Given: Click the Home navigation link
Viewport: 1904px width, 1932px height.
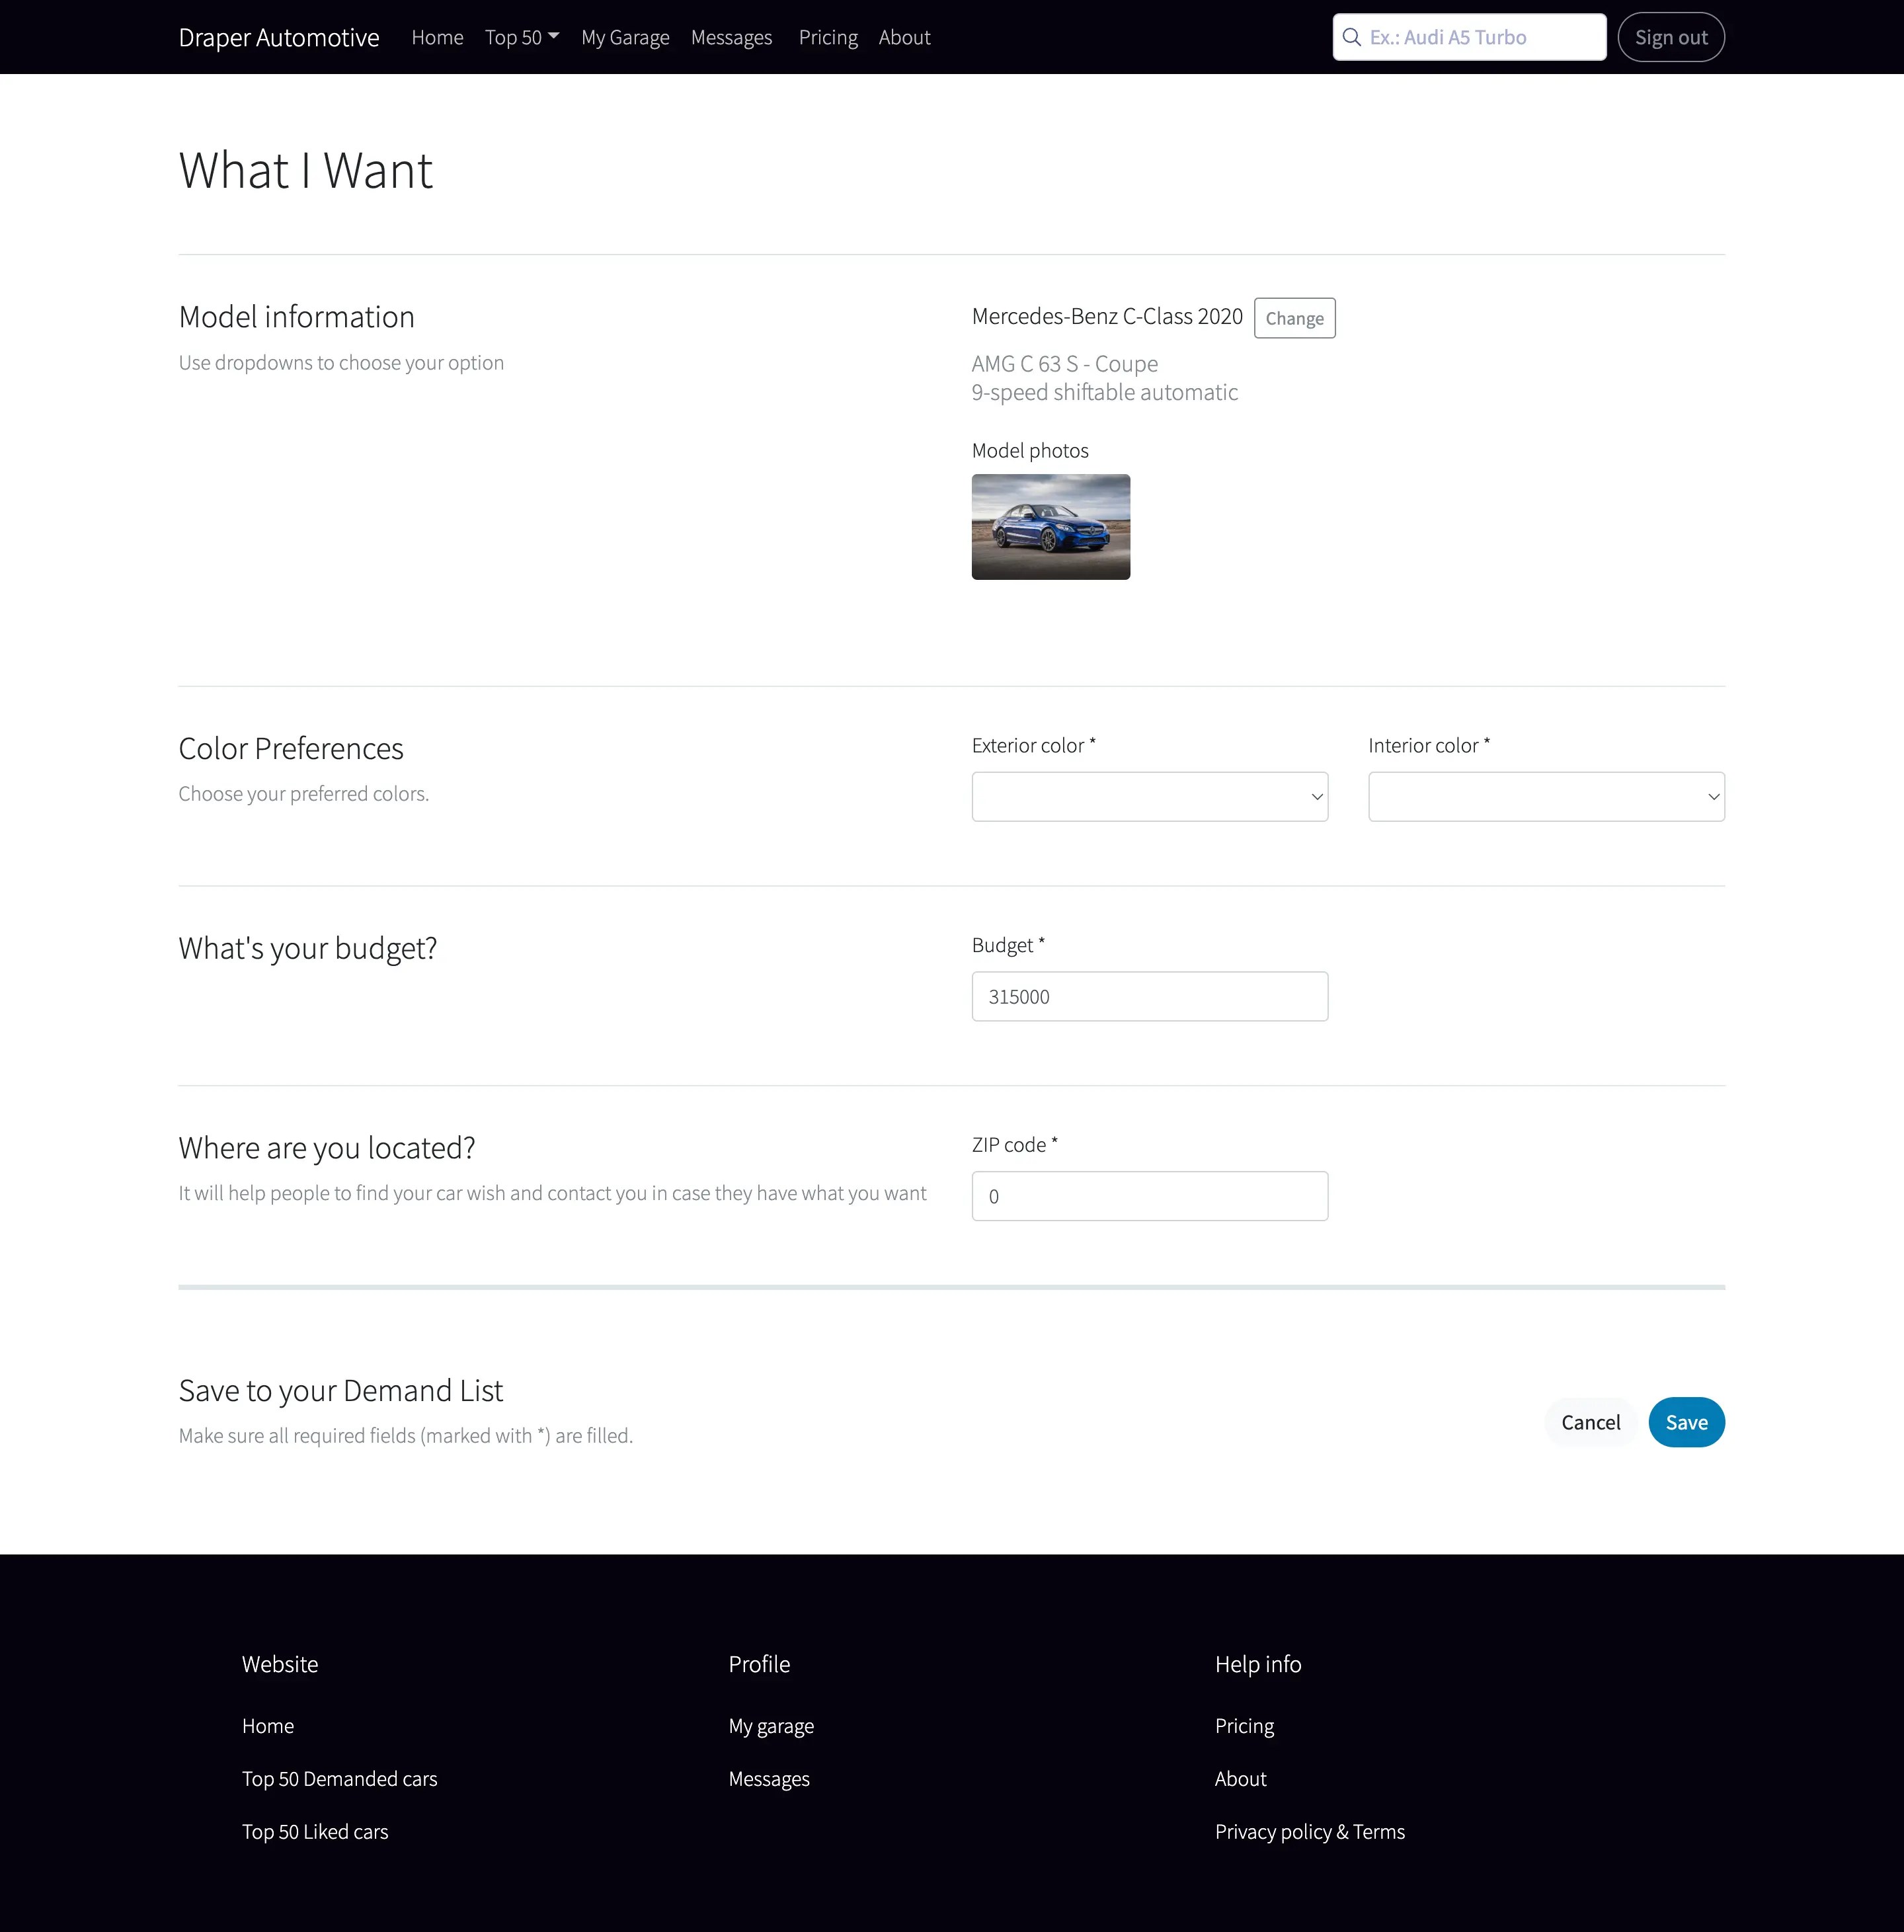Looking at the screenshot, I should tap(437, 37).
